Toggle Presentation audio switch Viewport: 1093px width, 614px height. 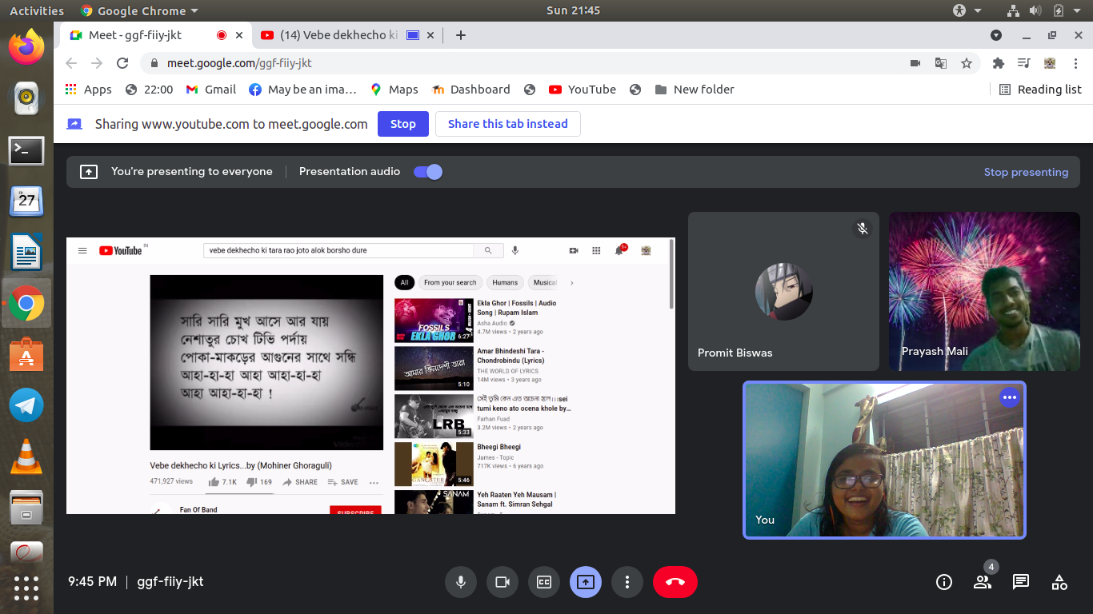click(x=428, y=172)
